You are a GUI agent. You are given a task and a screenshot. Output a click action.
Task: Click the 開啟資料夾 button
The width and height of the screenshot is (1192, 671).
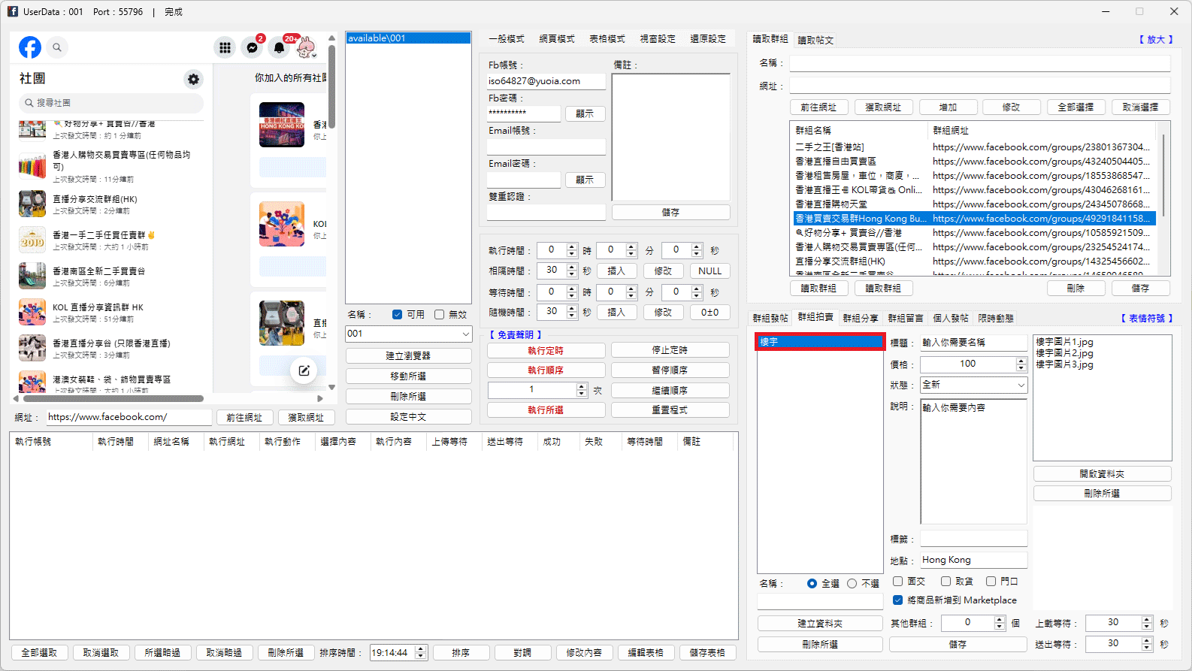click(x=1102, y=474)
